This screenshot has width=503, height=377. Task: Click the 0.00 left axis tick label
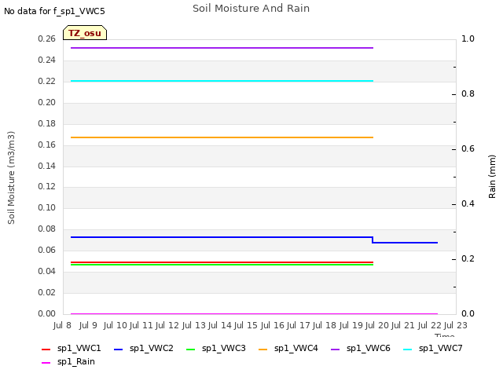click(x=47, y=313)
